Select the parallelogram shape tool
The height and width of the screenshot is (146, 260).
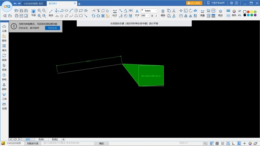67,16
